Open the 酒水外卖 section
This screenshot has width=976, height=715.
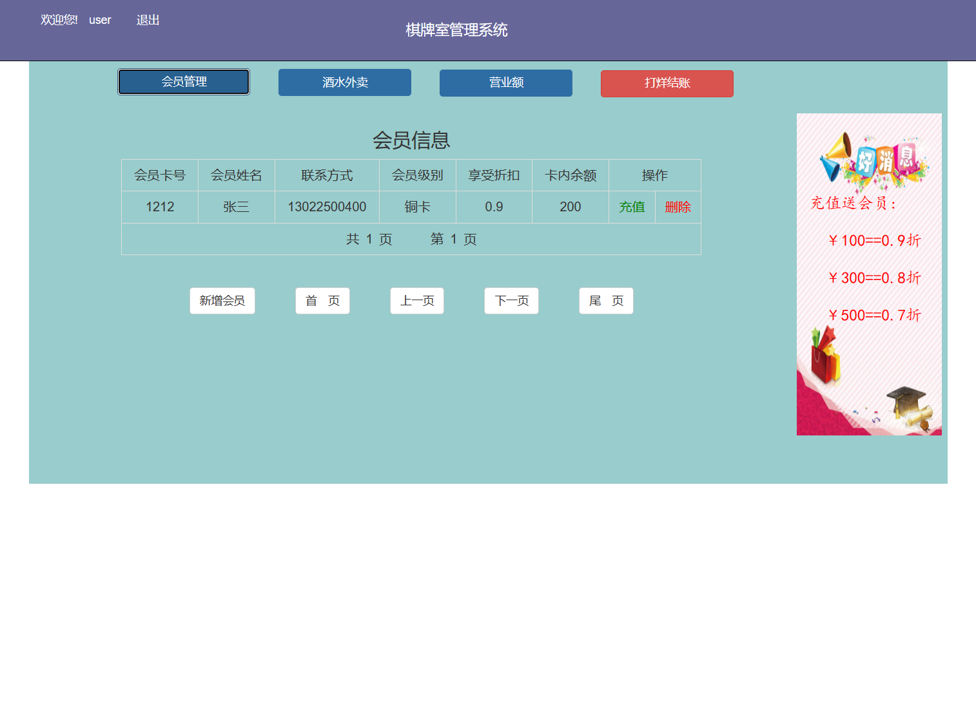pyautogui.click(x=344, y=82)
